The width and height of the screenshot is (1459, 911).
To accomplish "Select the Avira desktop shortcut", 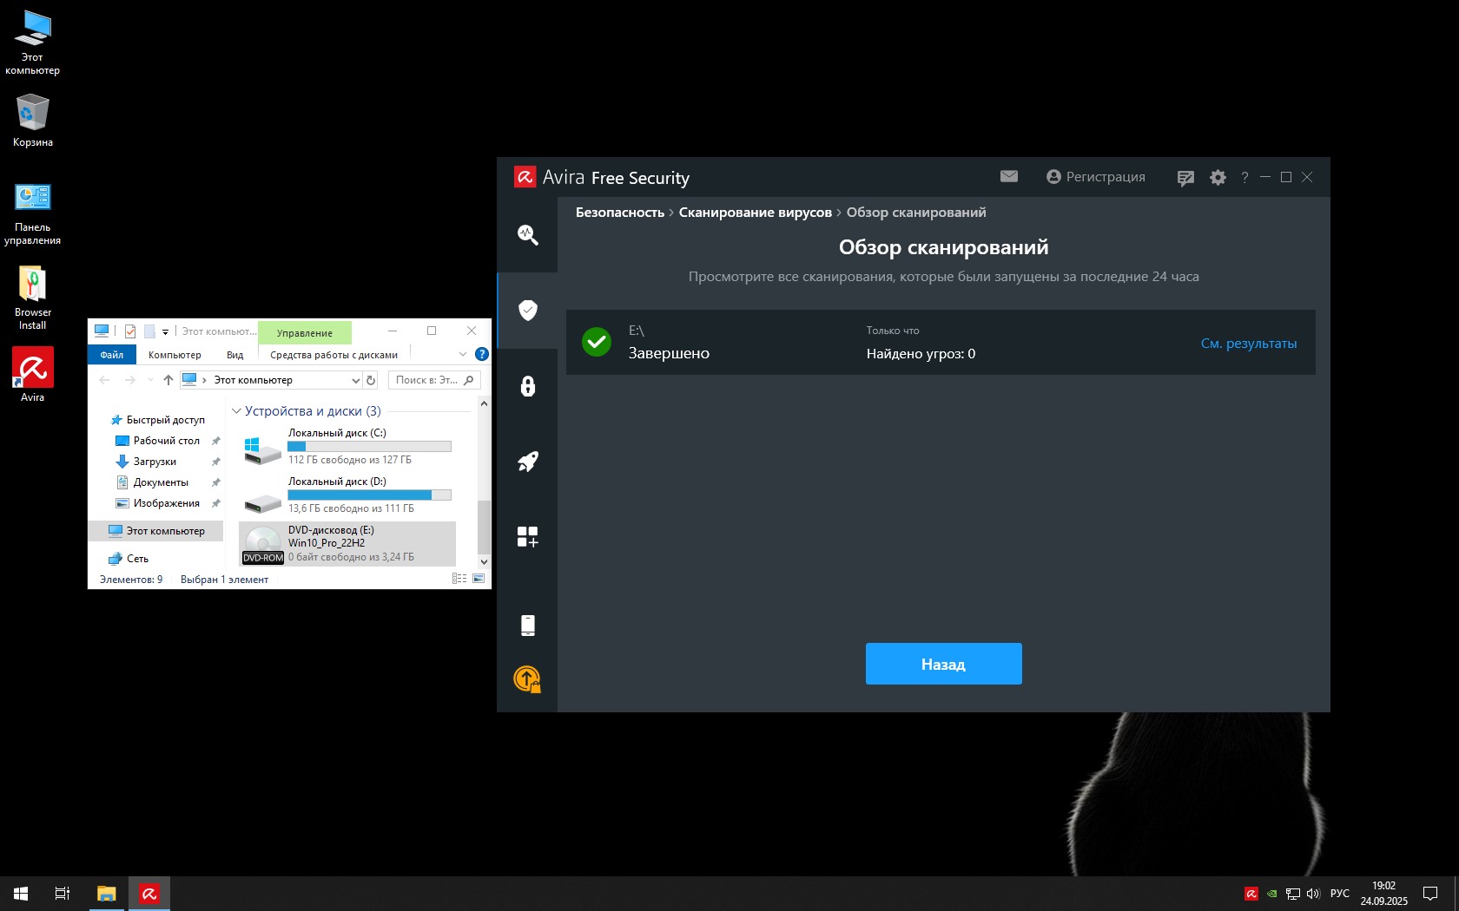I will pyautogui.click(x=33, y=374).
